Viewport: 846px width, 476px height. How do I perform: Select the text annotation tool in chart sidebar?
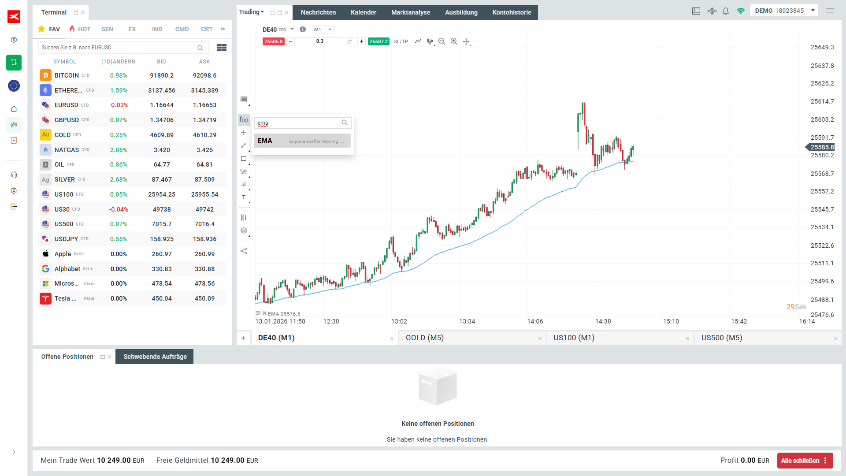click(x=244, y=197)
